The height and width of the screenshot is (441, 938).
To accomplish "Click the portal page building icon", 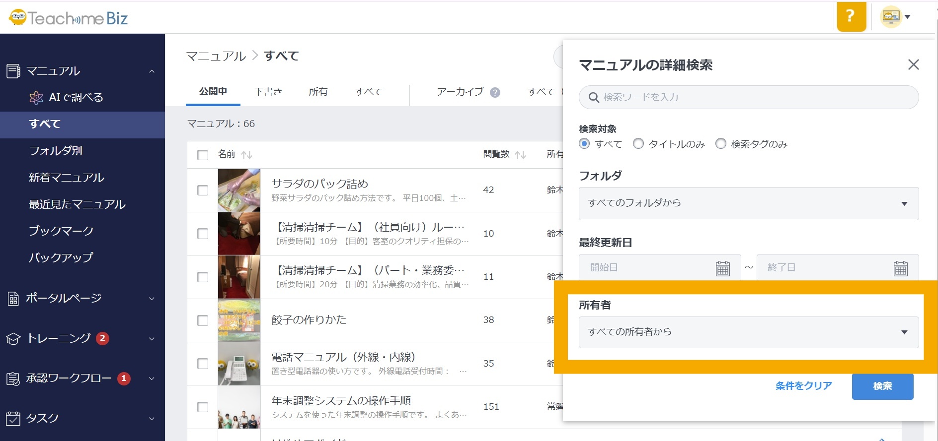I will coord(13,299).
